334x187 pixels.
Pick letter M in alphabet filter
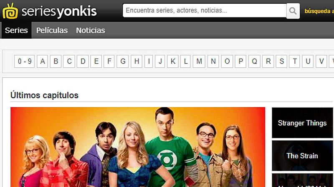pos(199,62)
